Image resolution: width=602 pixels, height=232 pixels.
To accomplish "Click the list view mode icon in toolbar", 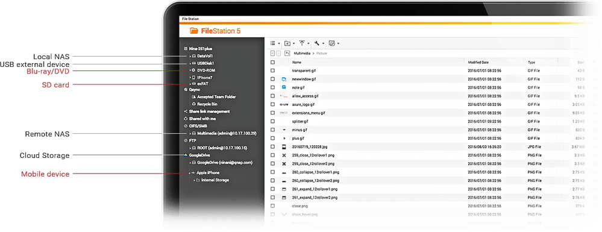I will [x=272, y=43].
